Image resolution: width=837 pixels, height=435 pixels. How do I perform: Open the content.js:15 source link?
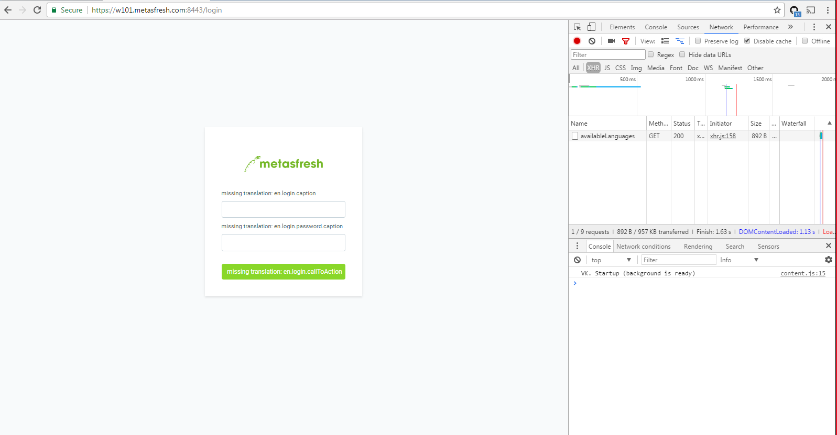coord(803,273)
